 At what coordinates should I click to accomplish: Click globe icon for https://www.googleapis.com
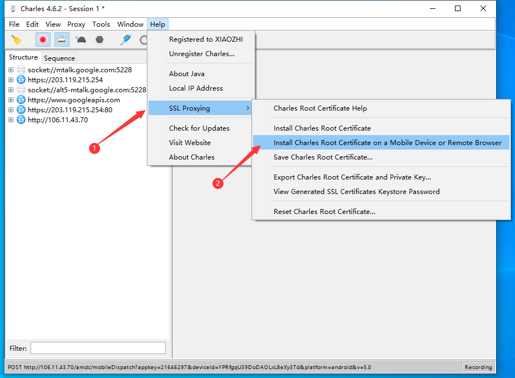coord(21,100)
